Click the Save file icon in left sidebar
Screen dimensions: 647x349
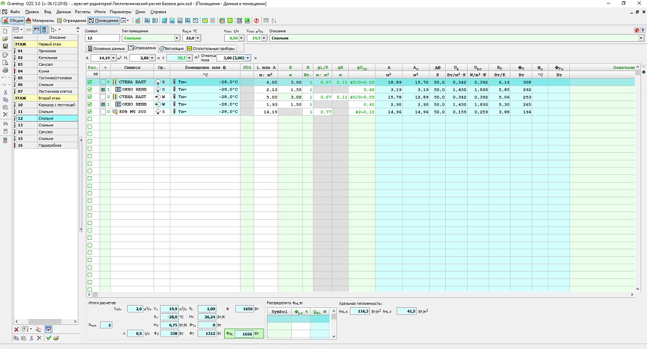[5, 46]
